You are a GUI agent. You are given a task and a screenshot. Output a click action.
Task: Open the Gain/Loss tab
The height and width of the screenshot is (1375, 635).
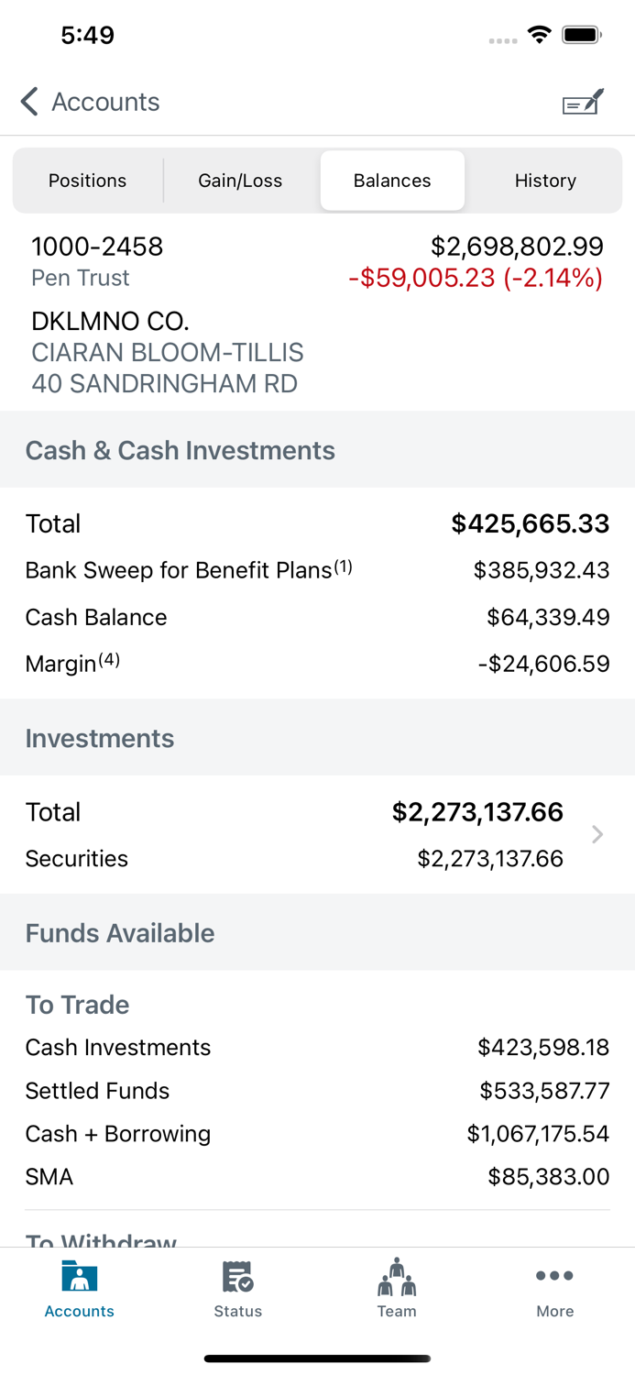click(x=240, y=181)
